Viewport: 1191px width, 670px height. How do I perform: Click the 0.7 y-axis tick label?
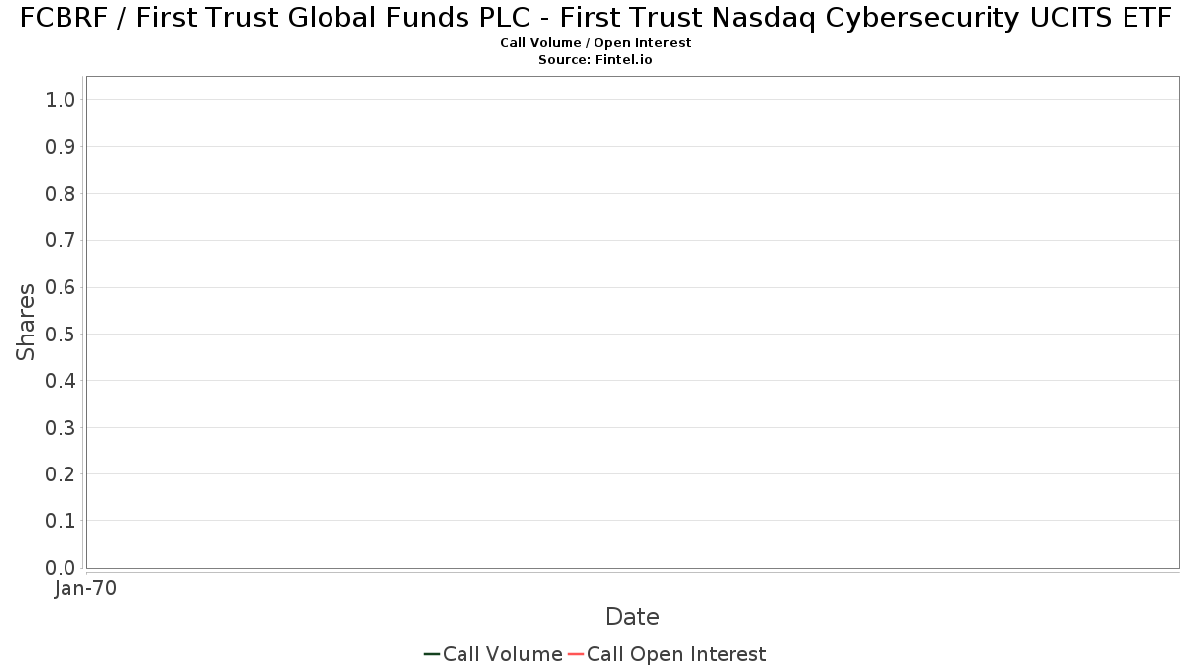pyautogui.click(x=61, y=240)
